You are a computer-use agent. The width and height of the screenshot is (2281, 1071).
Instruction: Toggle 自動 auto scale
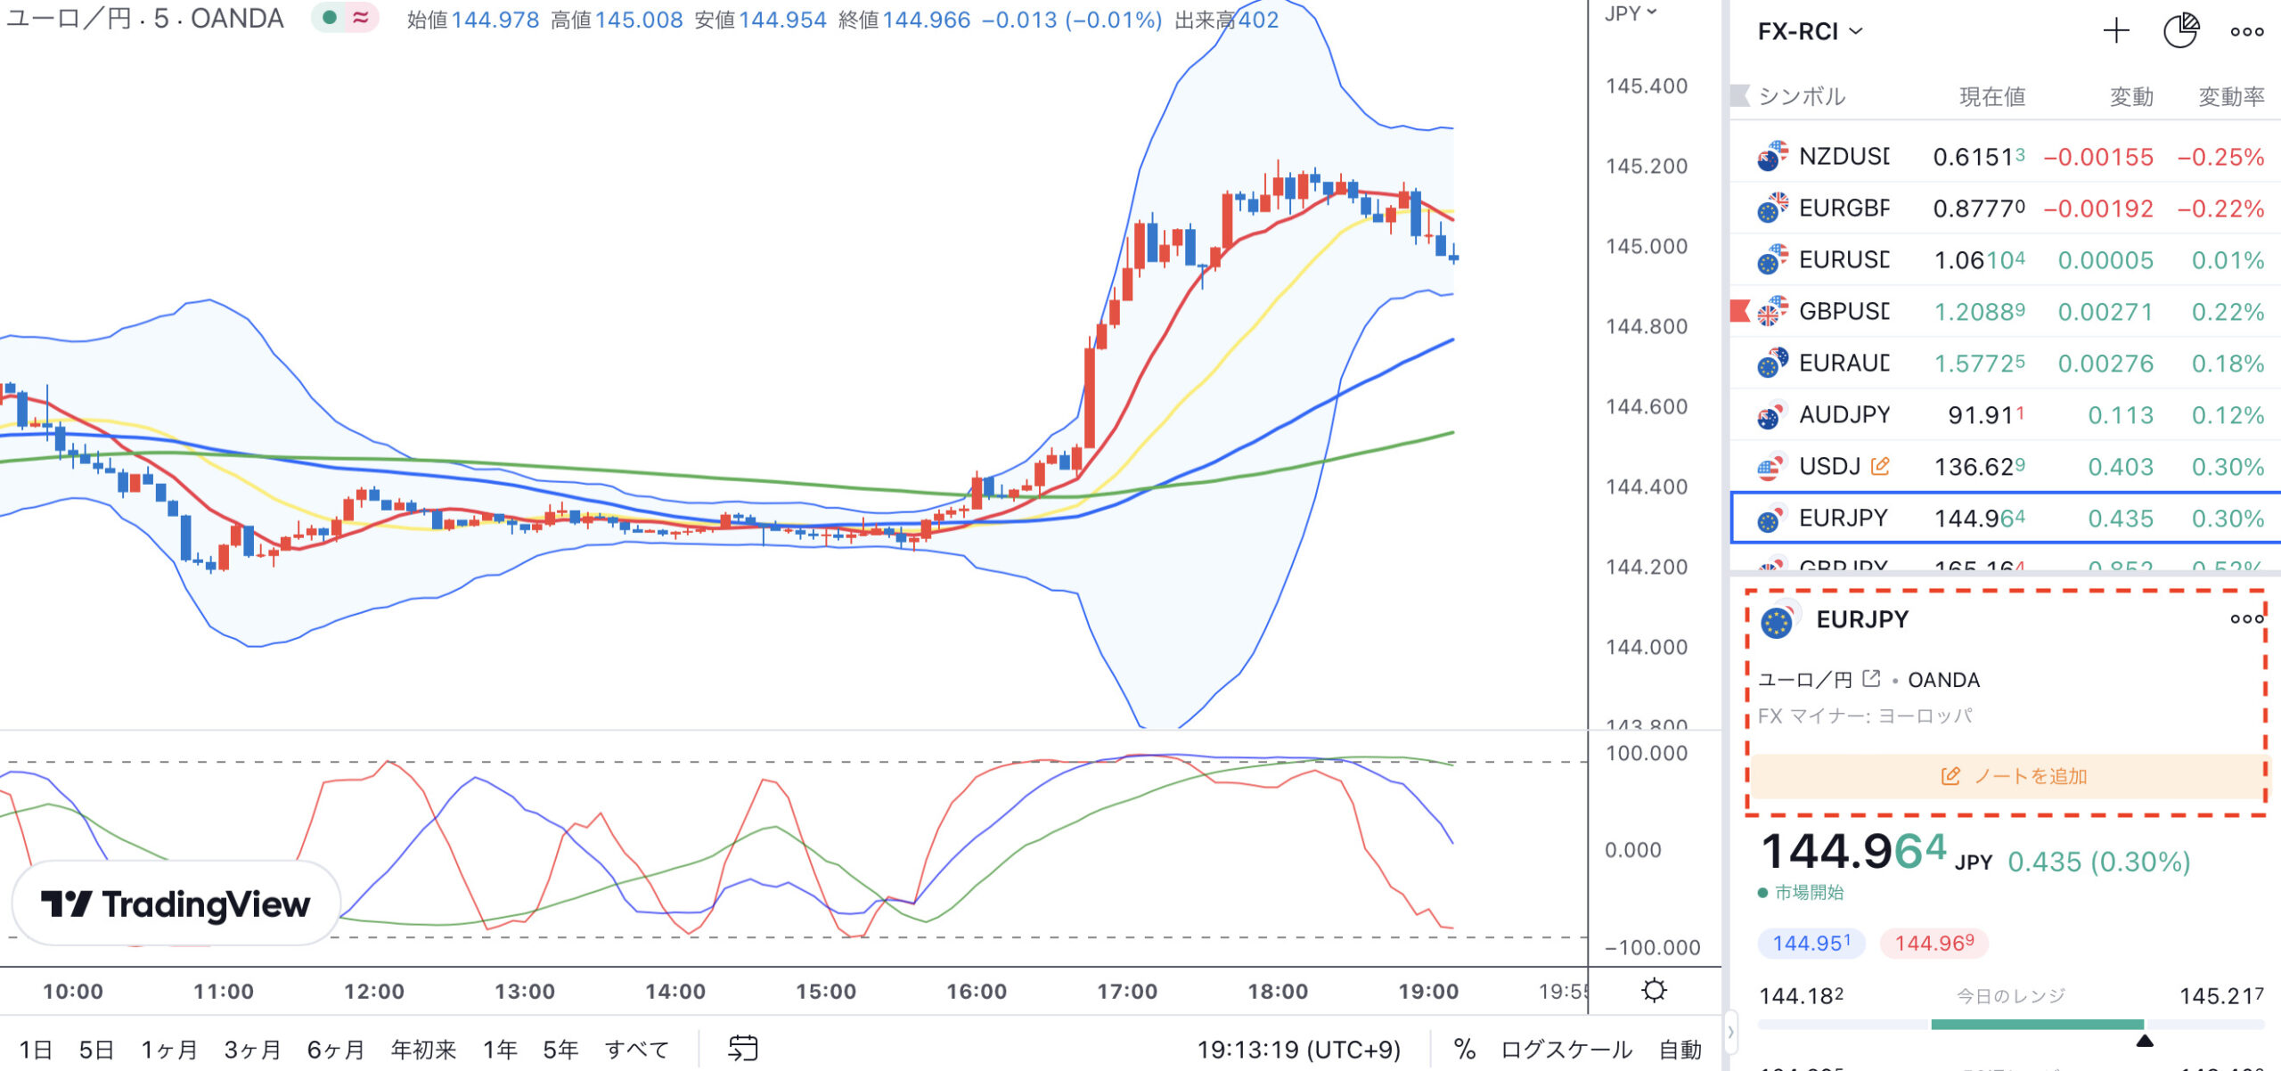[x=1680, y=1049]
